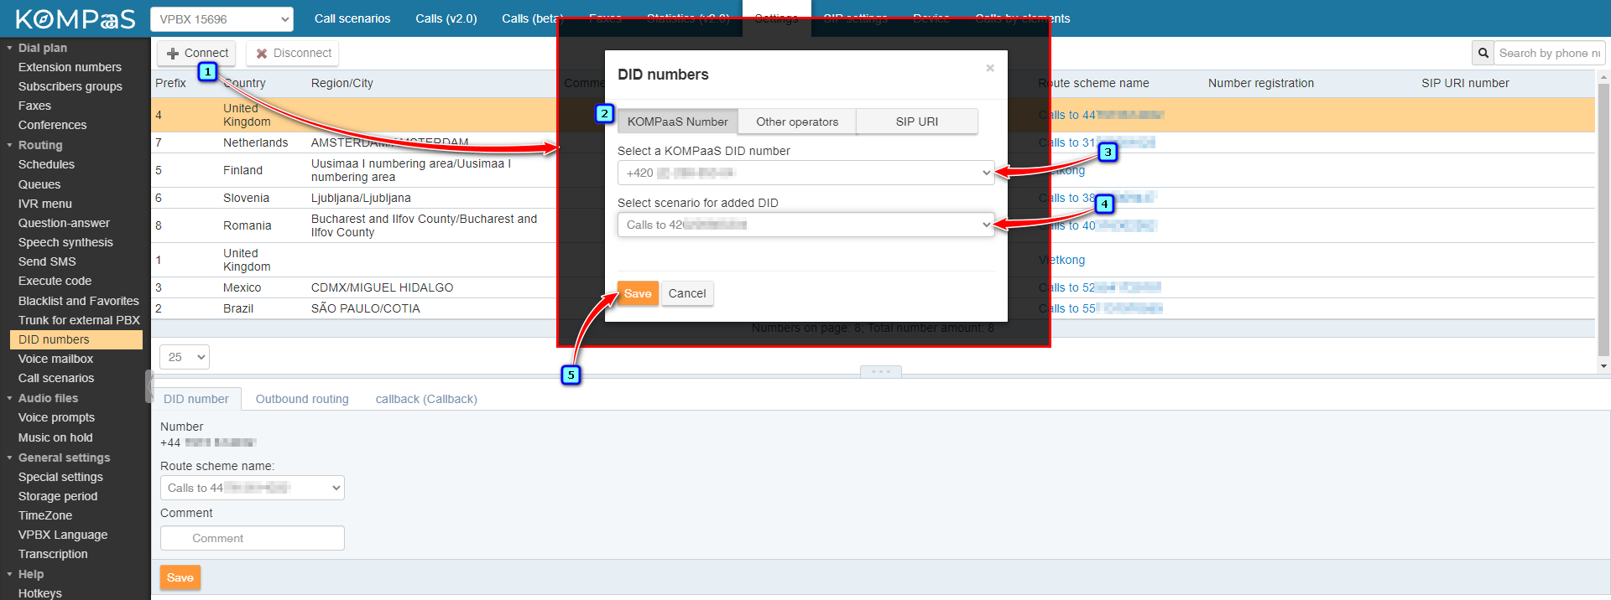Open IVR menu in sidebar
Image resolution: width=1611 pixels, height=600 pixels.
pyautogui.click(x=45, y=204)
